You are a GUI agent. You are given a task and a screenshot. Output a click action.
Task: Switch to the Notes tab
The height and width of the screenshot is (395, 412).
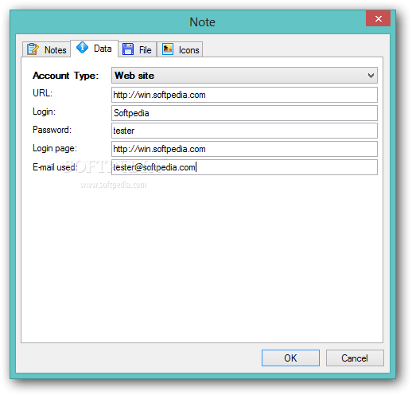click(x=47, y=49)
